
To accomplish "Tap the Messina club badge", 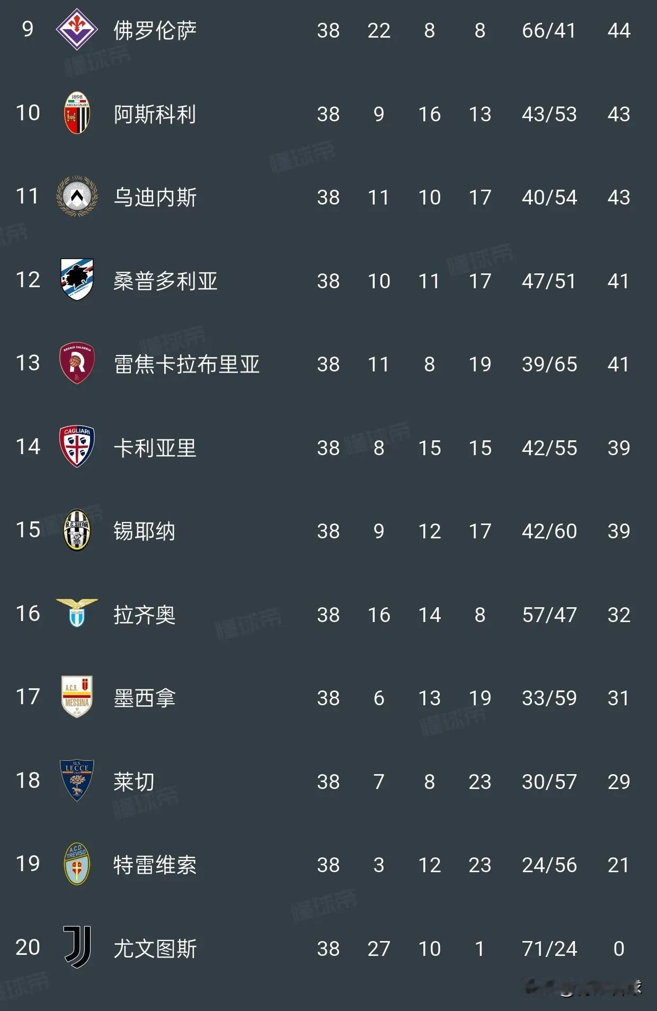I will pyautogui.click(x=77, y=697).
